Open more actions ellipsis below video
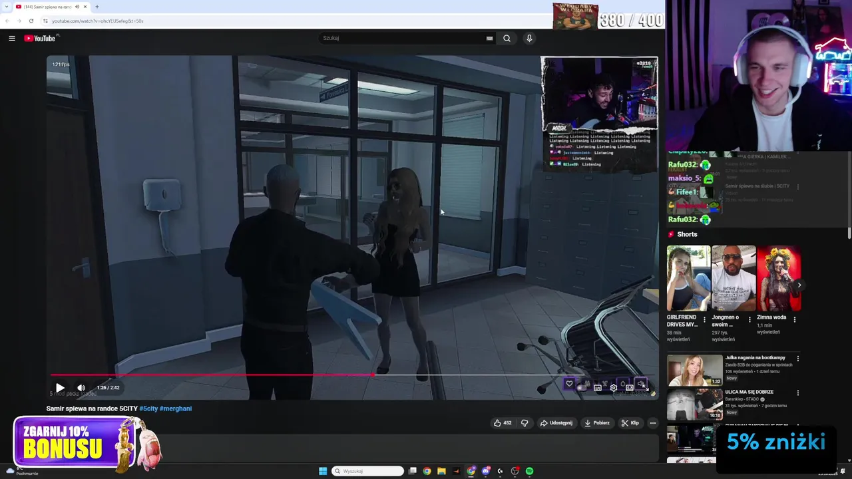Viewport: 852px width, 479px height. (652, 423)
